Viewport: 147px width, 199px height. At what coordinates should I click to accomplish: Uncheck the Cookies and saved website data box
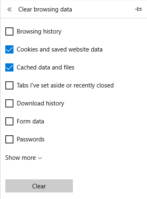(x=9, y=49)
